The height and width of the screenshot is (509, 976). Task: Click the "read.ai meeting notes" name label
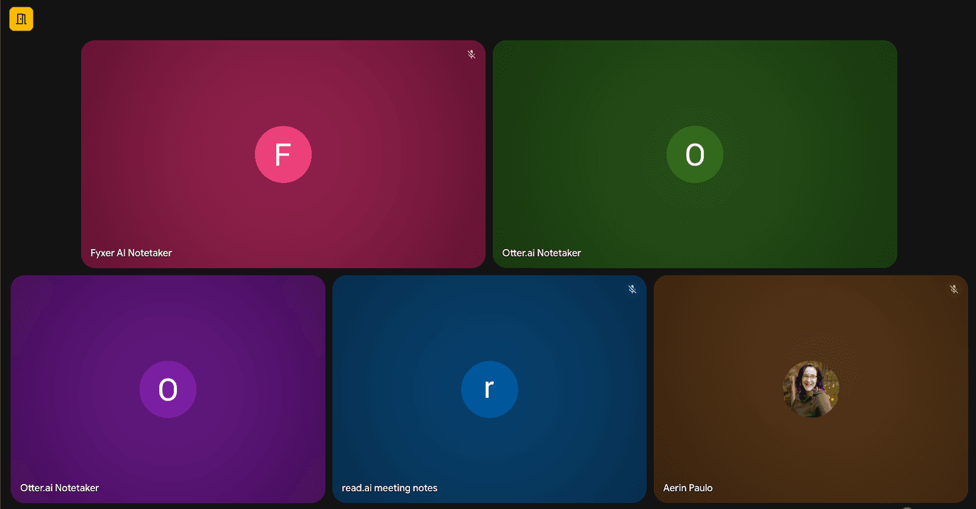coord(389,488)
